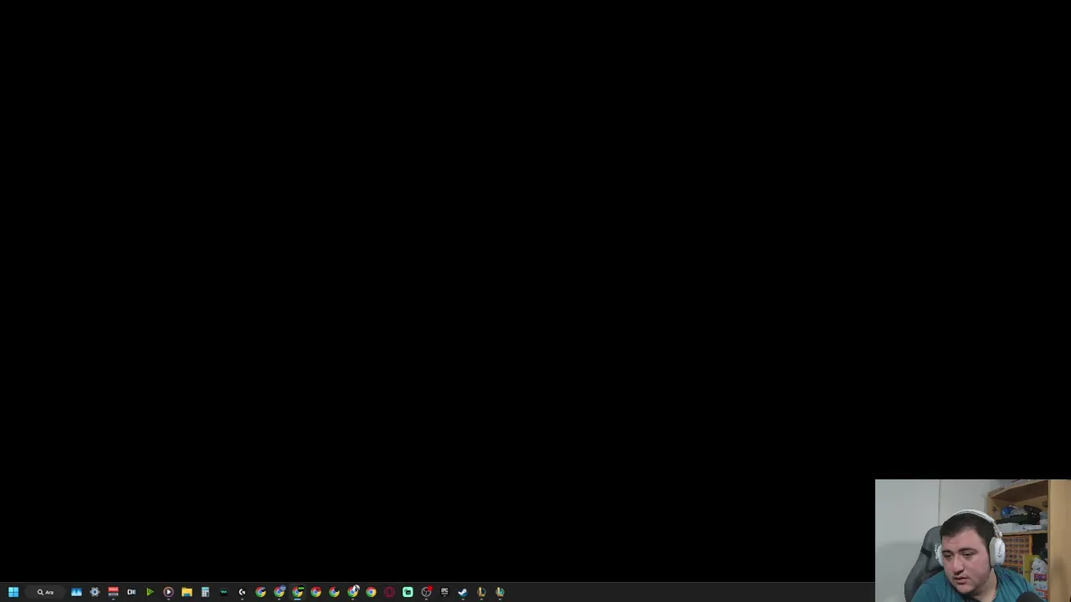
Task: Open the round media player taskbar icon
Action: point(168,592)
